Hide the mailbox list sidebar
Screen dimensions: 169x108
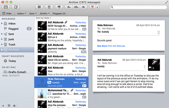click(x=7, y=13)
